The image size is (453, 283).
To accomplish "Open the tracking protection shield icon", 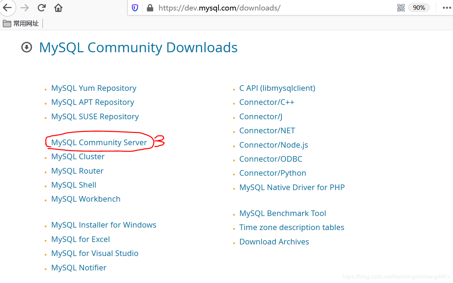I will 135,8.
